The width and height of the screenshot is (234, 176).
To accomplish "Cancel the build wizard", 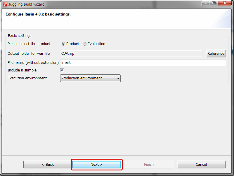I will pyautogui.click(x=201, y=165).
